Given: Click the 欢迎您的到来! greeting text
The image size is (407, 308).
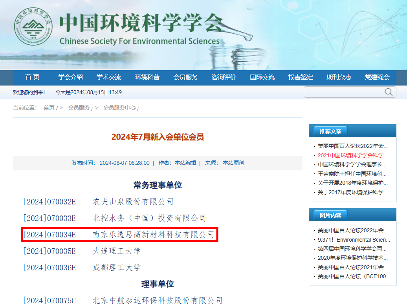Looking at the screenshot, I should click(29, 92).
